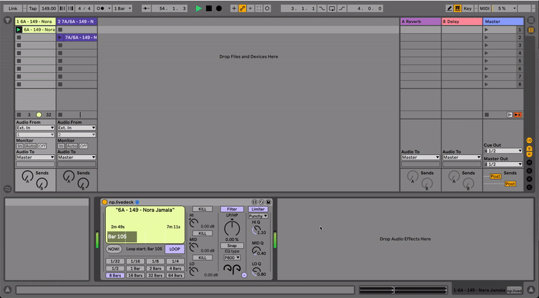Open track 1 Audio From Ext. In dropdown
This screenshot has height=298, width=539.
click(35, 128)
